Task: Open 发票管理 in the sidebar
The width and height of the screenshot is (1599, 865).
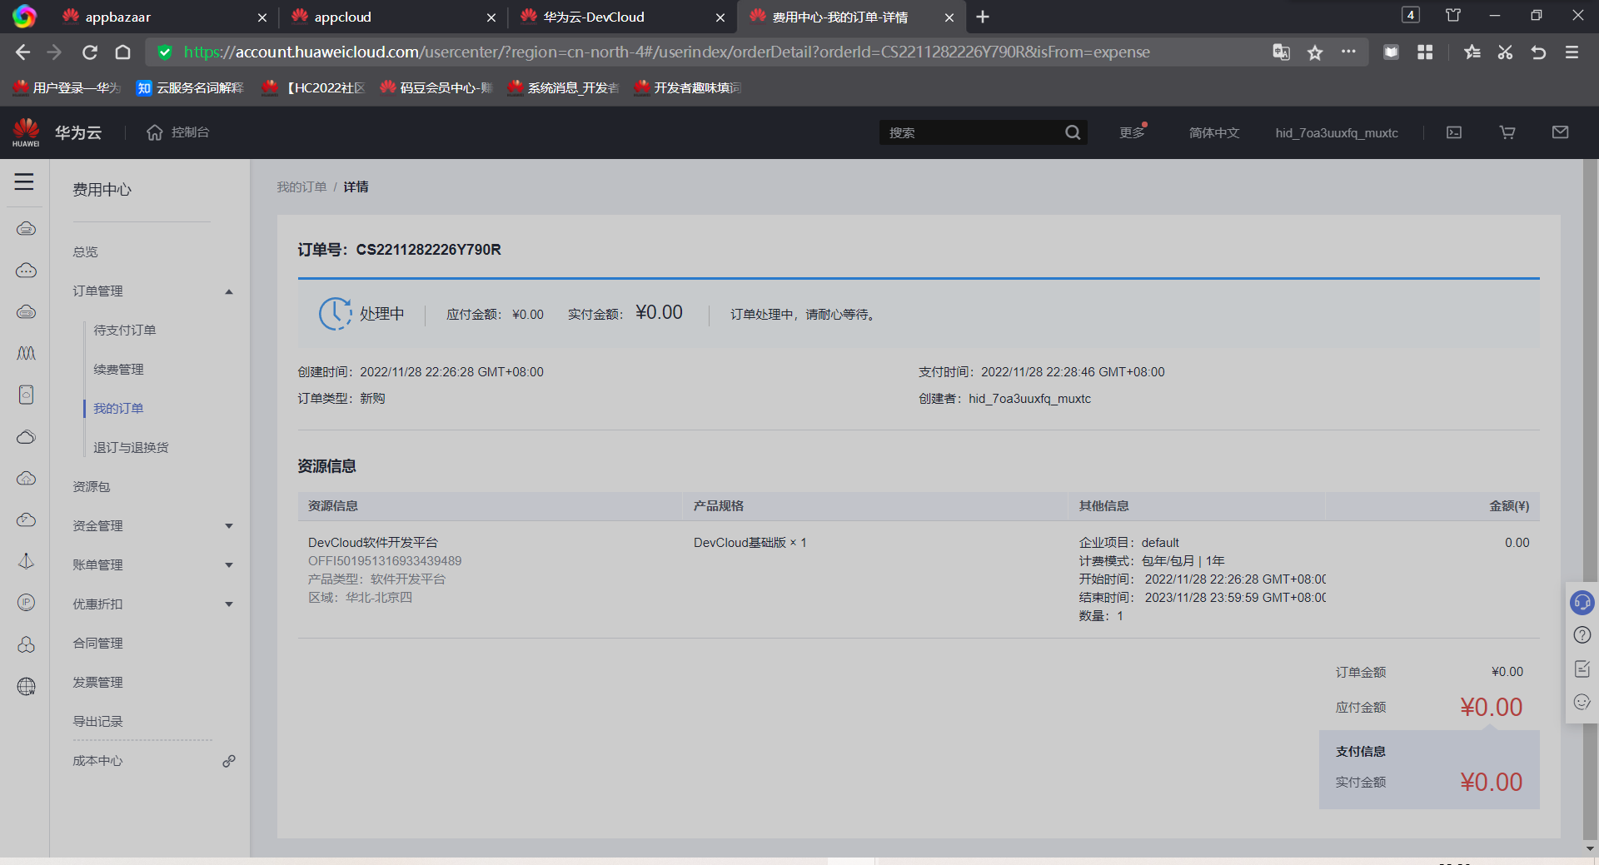Action: click(97, 683)
